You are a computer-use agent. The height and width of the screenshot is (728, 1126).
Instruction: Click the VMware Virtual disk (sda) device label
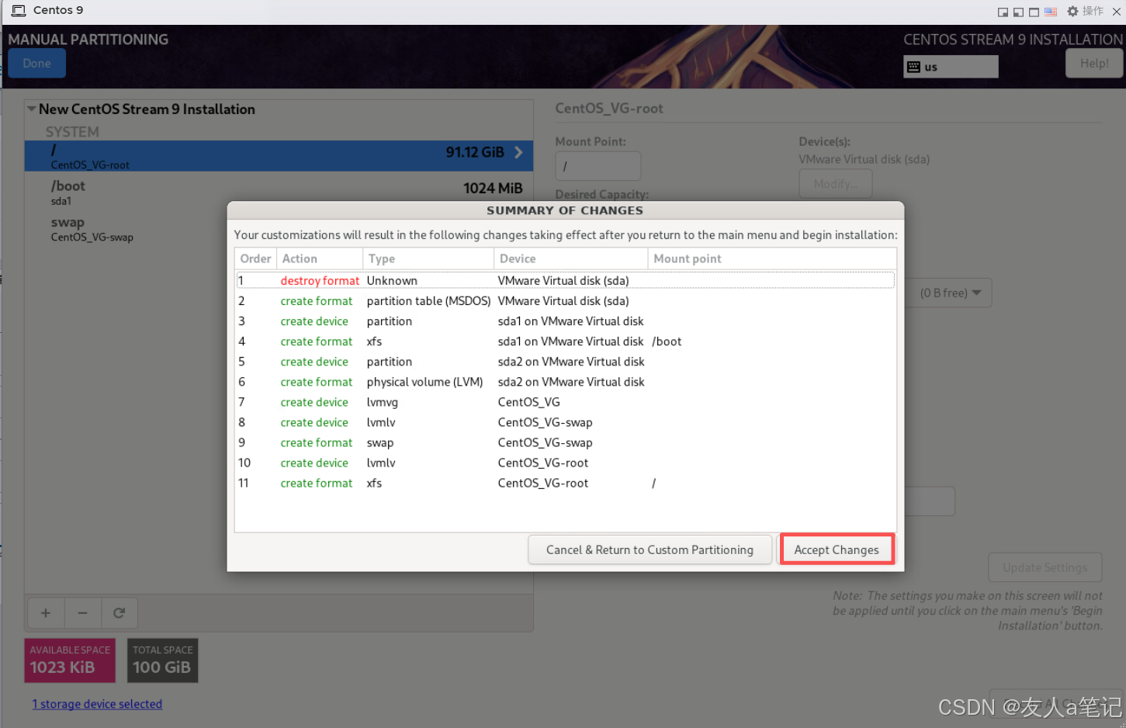pos(864,159)
